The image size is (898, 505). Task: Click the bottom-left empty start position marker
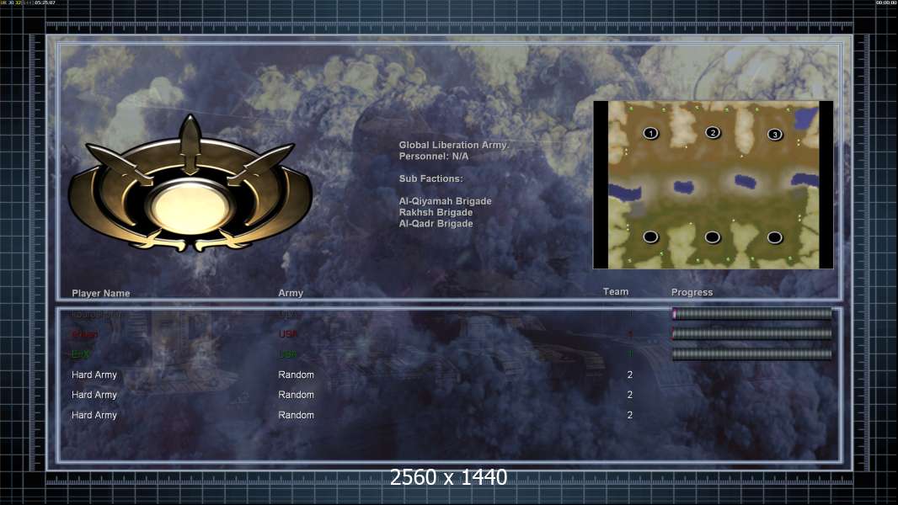point(650,237)
